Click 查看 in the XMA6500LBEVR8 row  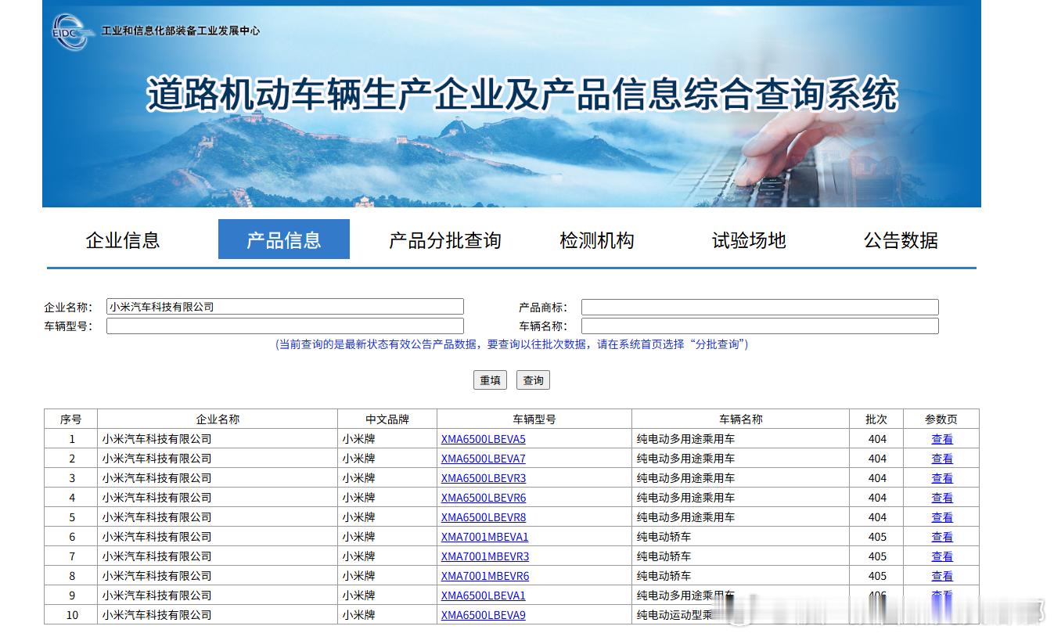(x=942, y=517)
